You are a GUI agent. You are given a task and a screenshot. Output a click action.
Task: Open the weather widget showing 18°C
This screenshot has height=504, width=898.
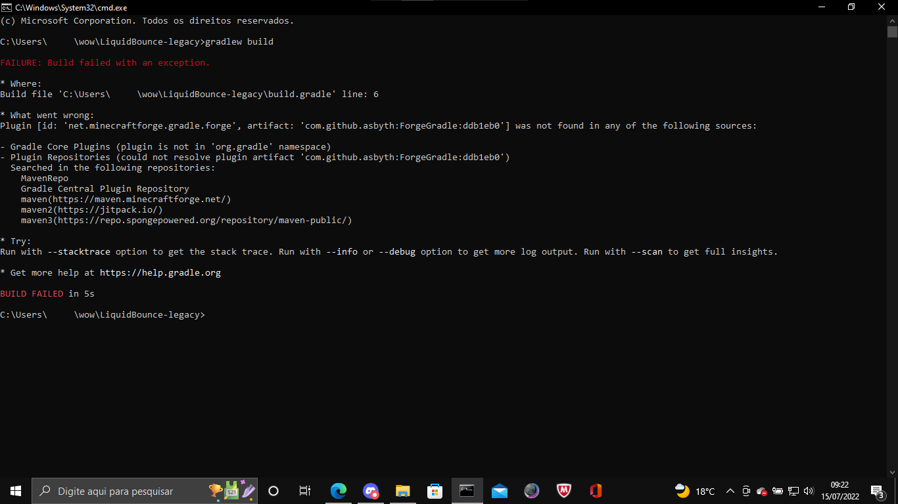[695, 491]
